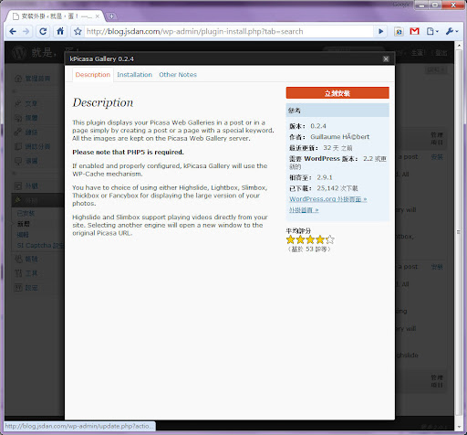Open the links menu icon in sidebar
The width and height of the screenshot is (467, 435).
click(18, 133)
